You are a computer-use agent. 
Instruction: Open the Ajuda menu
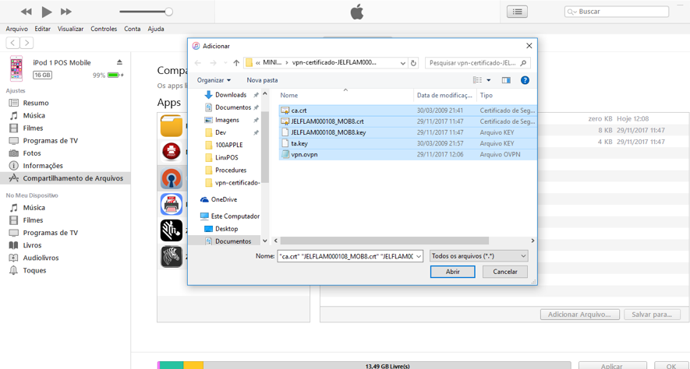tap(156, 29)
